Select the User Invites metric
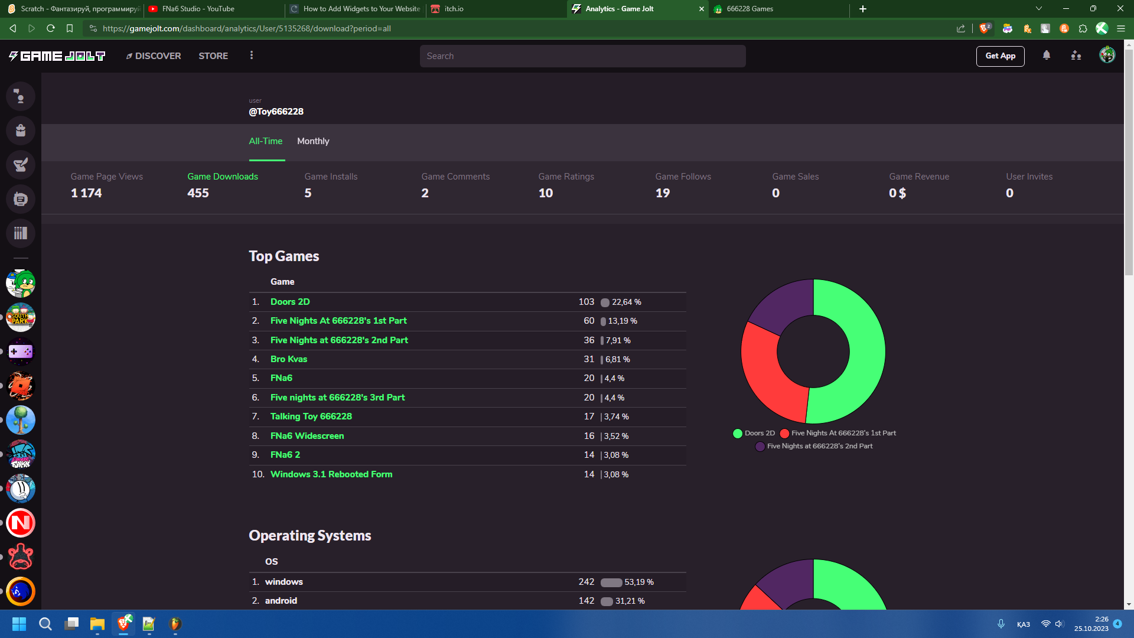Image resolution: width=1134 pixels, height=638 pixels. [1029, 185]
